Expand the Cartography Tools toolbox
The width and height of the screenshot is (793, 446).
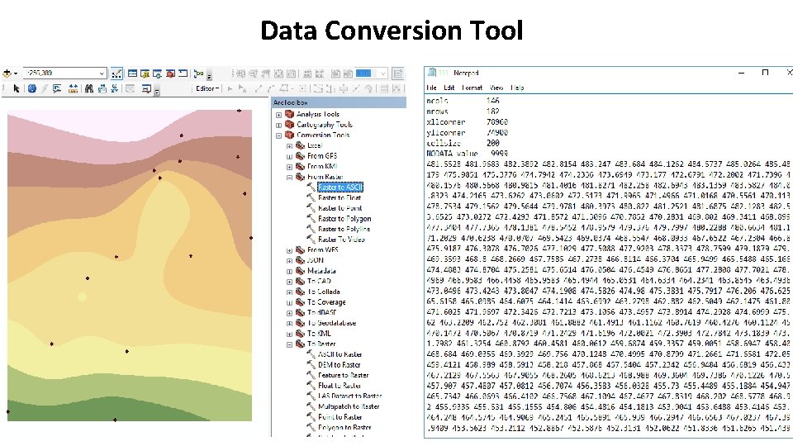[x=278, y=125]
